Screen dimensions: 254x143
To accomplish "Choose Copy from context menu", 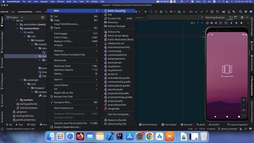I will [74, 20].
